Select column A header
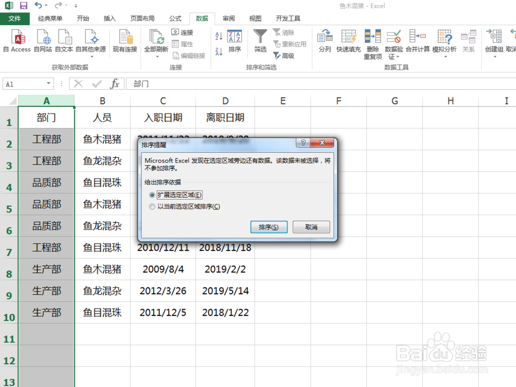Screen dimensions: 516x387 pyautogui.click(x=46, y=101)
